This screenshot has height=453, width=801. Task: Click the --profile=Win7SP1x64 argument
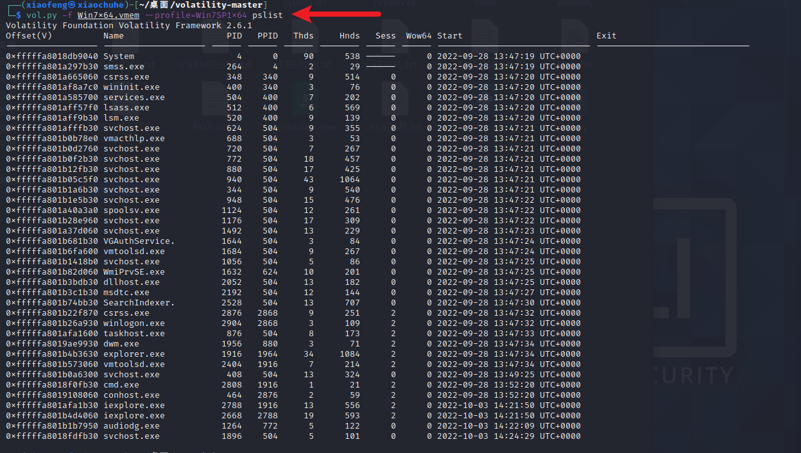click(196, 15)
